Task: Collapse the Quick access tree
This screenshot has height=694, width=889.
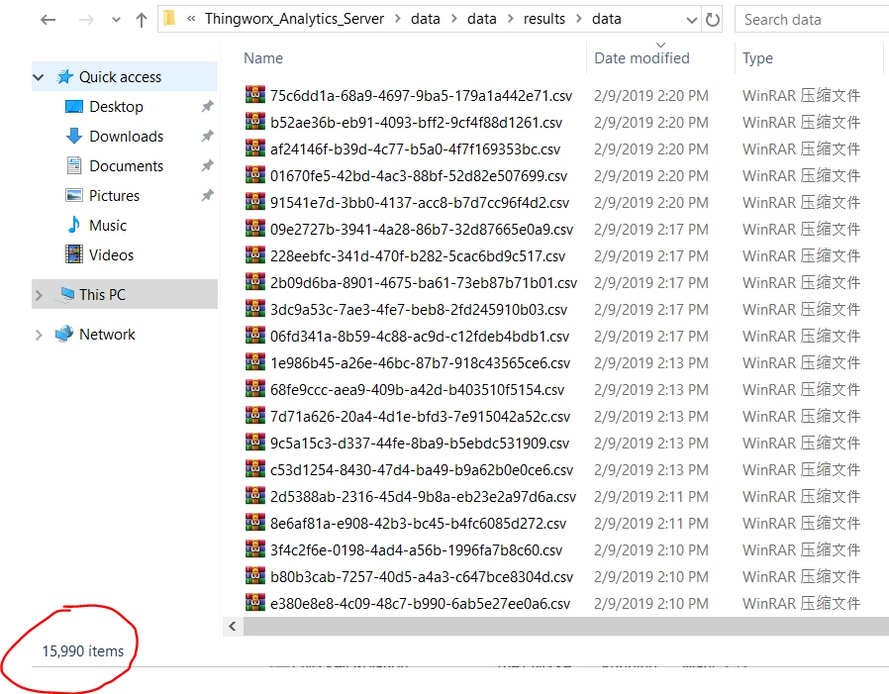Action: pos(39,77)
